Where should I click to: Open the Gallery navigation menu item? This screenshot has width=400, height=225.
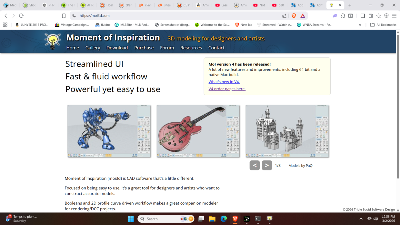(93, 48)
